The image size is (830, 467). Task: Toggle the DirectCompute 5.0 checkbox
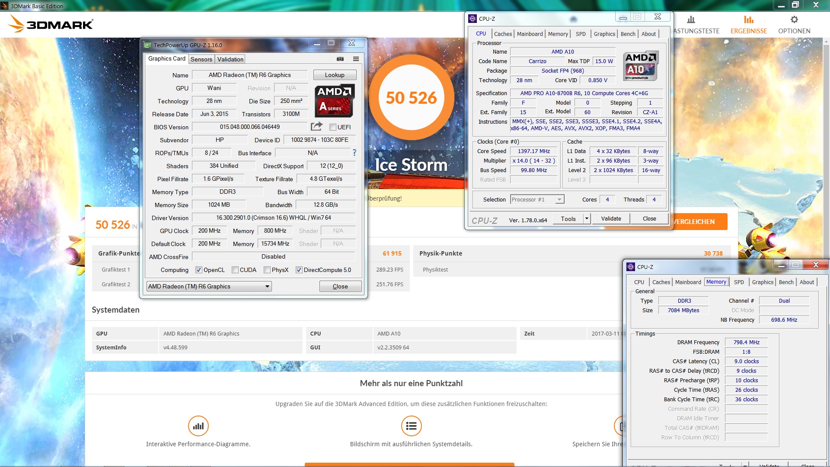coord(299,270)
